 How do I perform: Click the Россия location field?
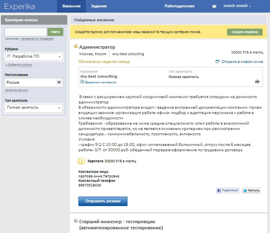click(34, 83)
